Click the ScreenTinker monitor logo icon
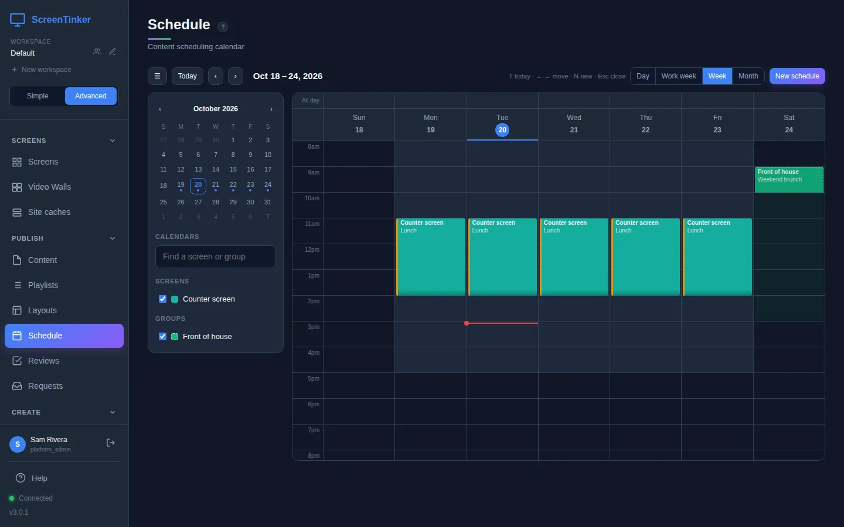Viewport: 844px width, 527px height. coord(18,20)
